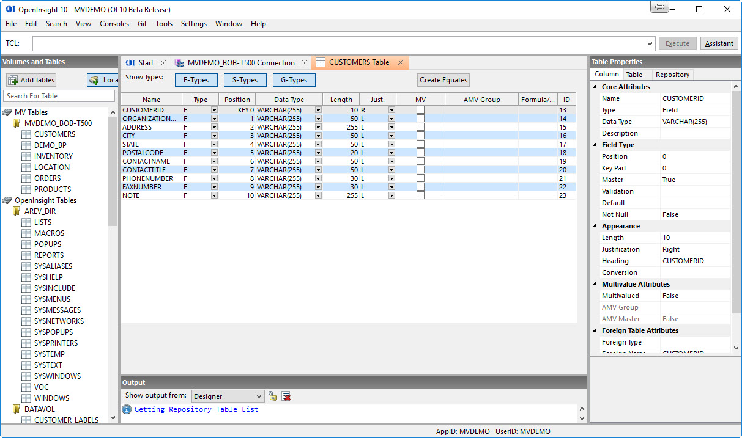Viewport: 742px width, 438px height.
Task: Collapse the Core Attributes section
Action: (x=595, y=87)
